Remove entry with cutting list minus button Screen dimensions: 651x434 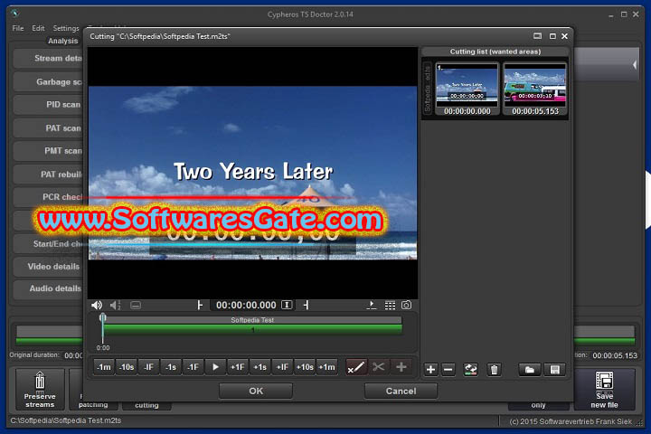[448, 369]
